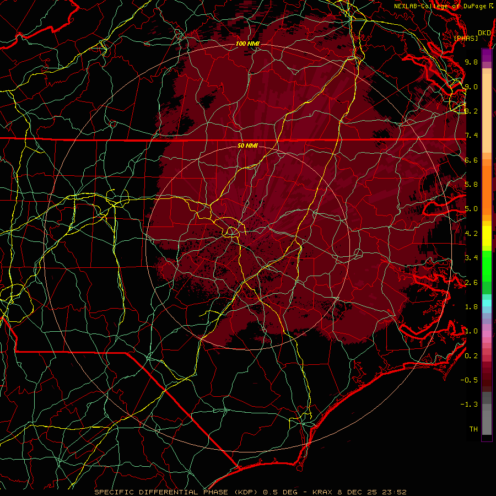The width and height of the screenshot is (496, 496).
Task: Click the 0.2 legend value
Action: point(471,356)
